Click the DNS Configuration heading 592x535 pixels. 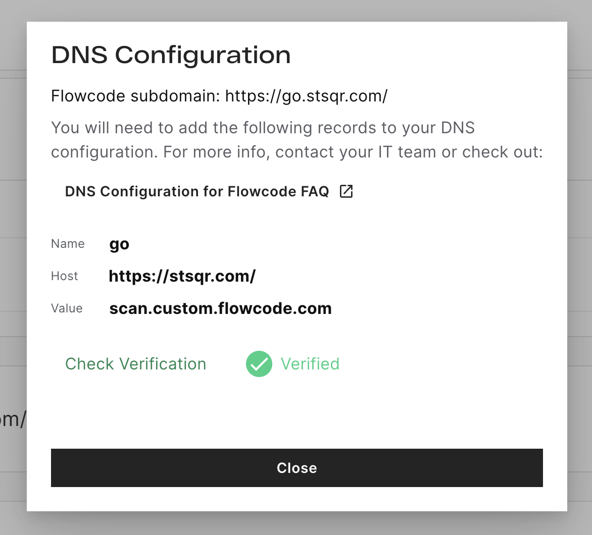click(x=171, y=56)
